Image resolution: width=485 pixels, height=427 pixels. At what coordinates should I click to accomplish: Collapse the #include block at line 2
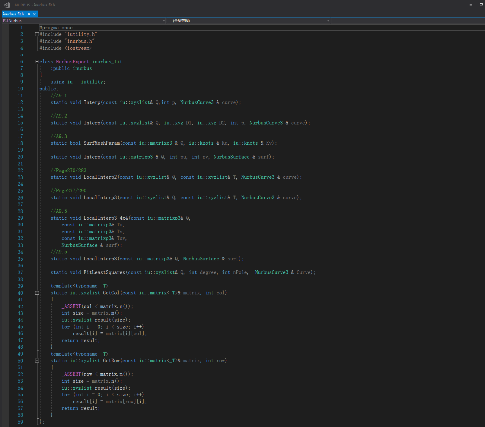tap(37, 34)
